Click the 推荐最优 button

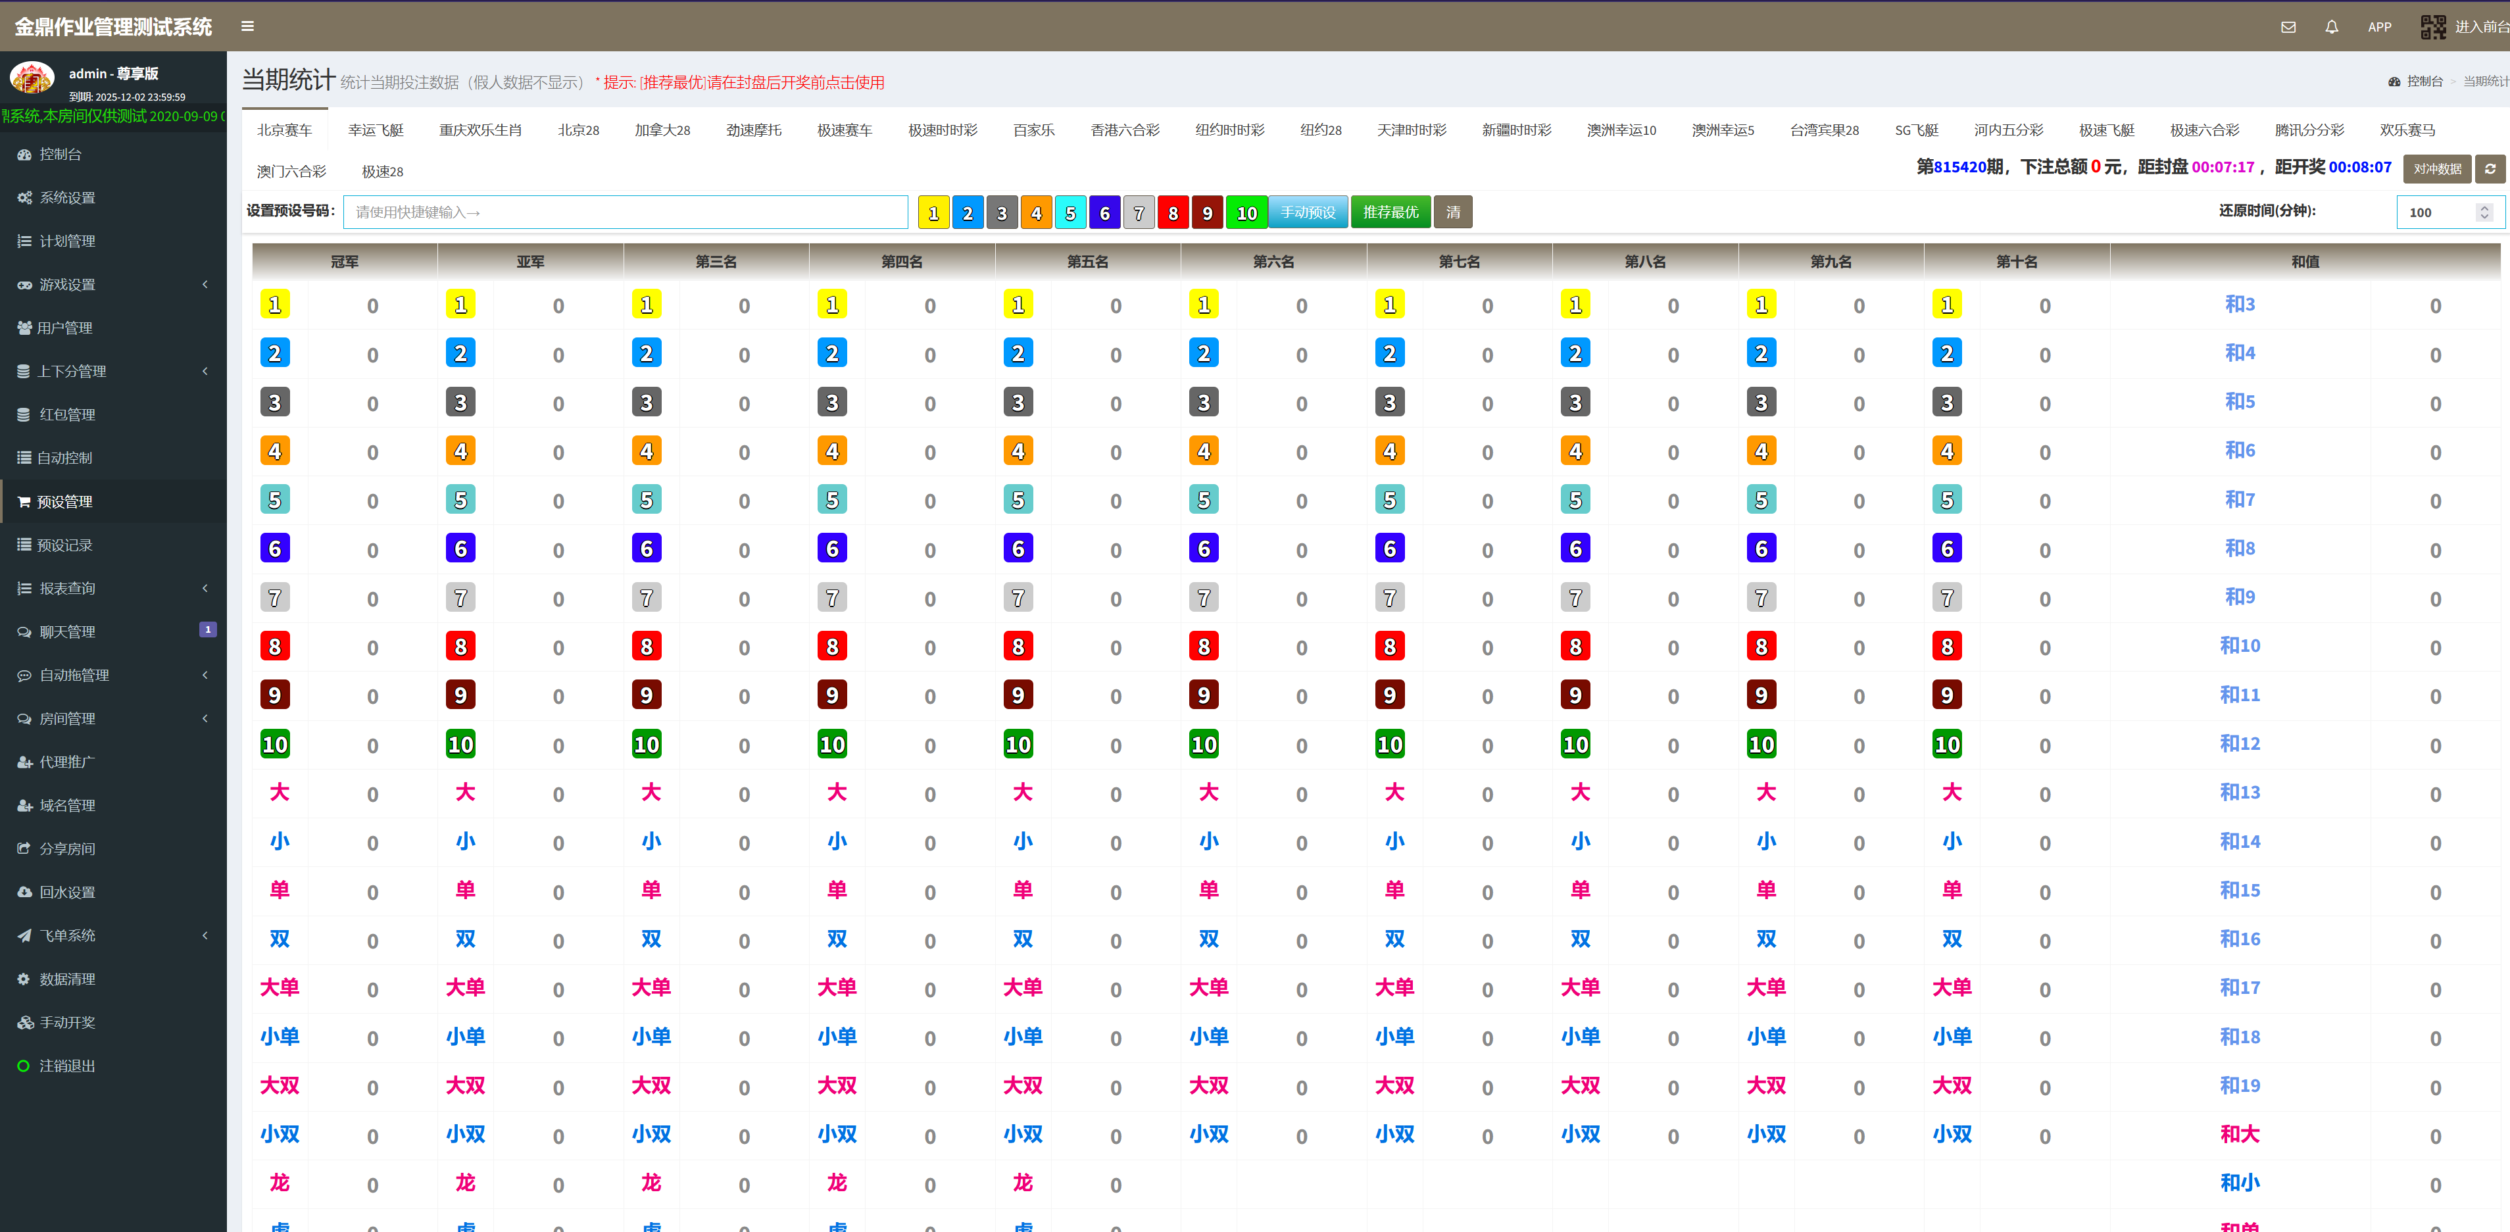tap(1390, 212)
